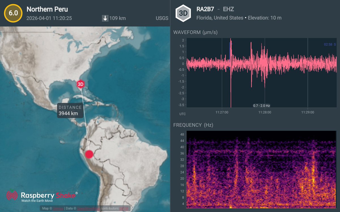The width and height of the screenshot is (340, 212).
Task: Open the SRTM attribution link
Action: coord(123,209)
